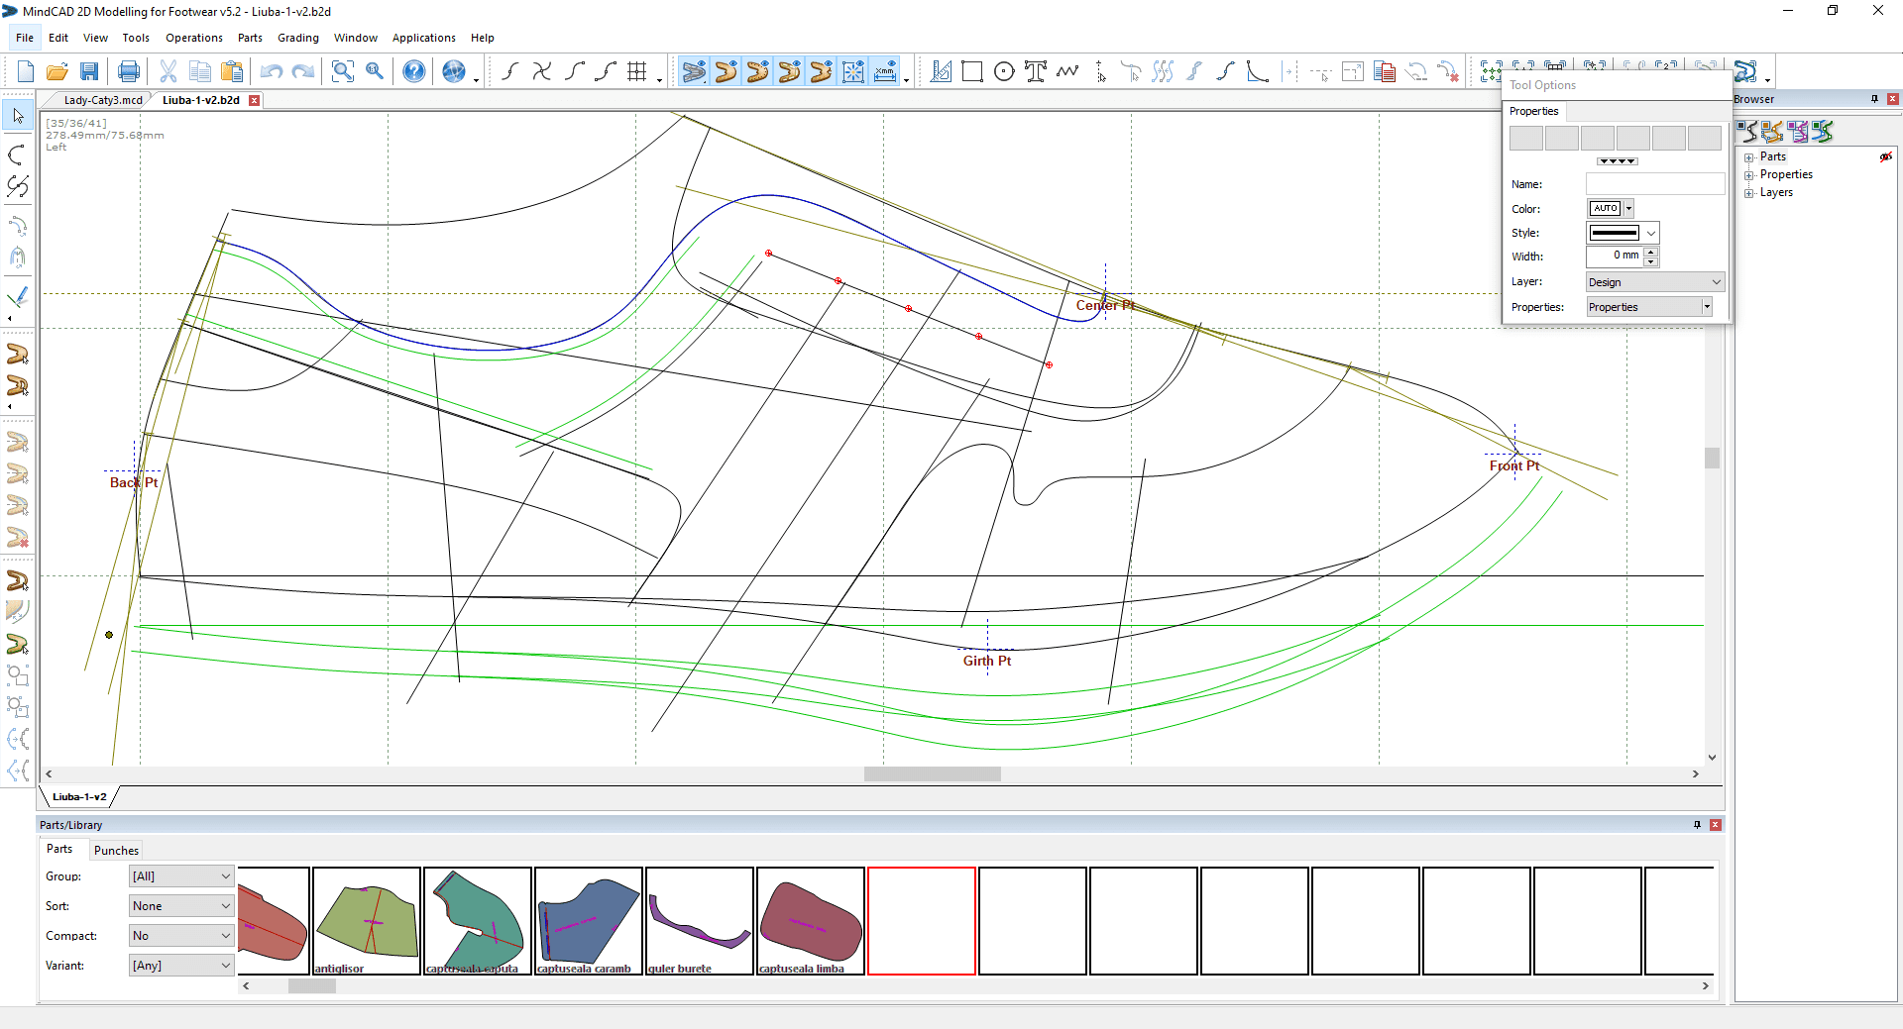
Task: Select the arrow pointer tool
Action: [x=18, y=116]
